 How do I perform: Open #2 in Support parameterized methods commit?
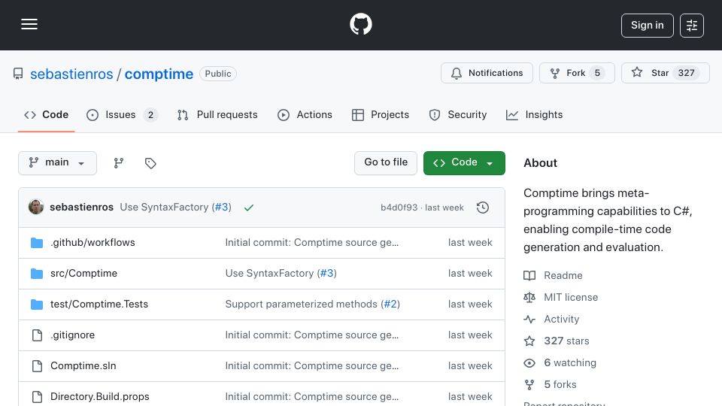click(390, 304)
